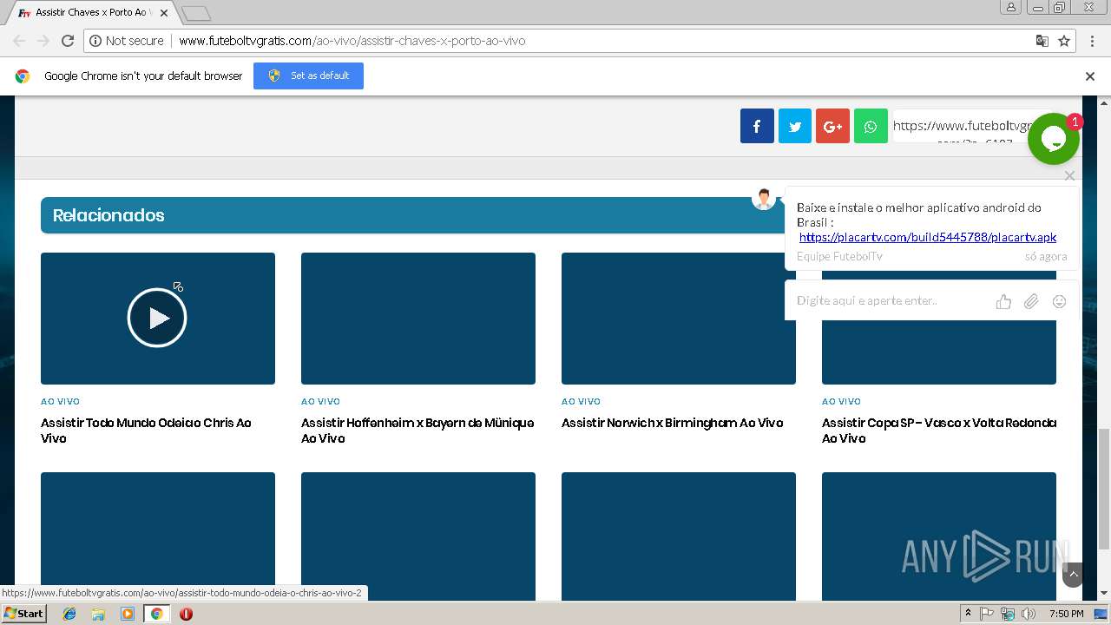Click AO VIVO tag above Todo Mundo article
The image size is (1111, 625).
pos(60,401)
